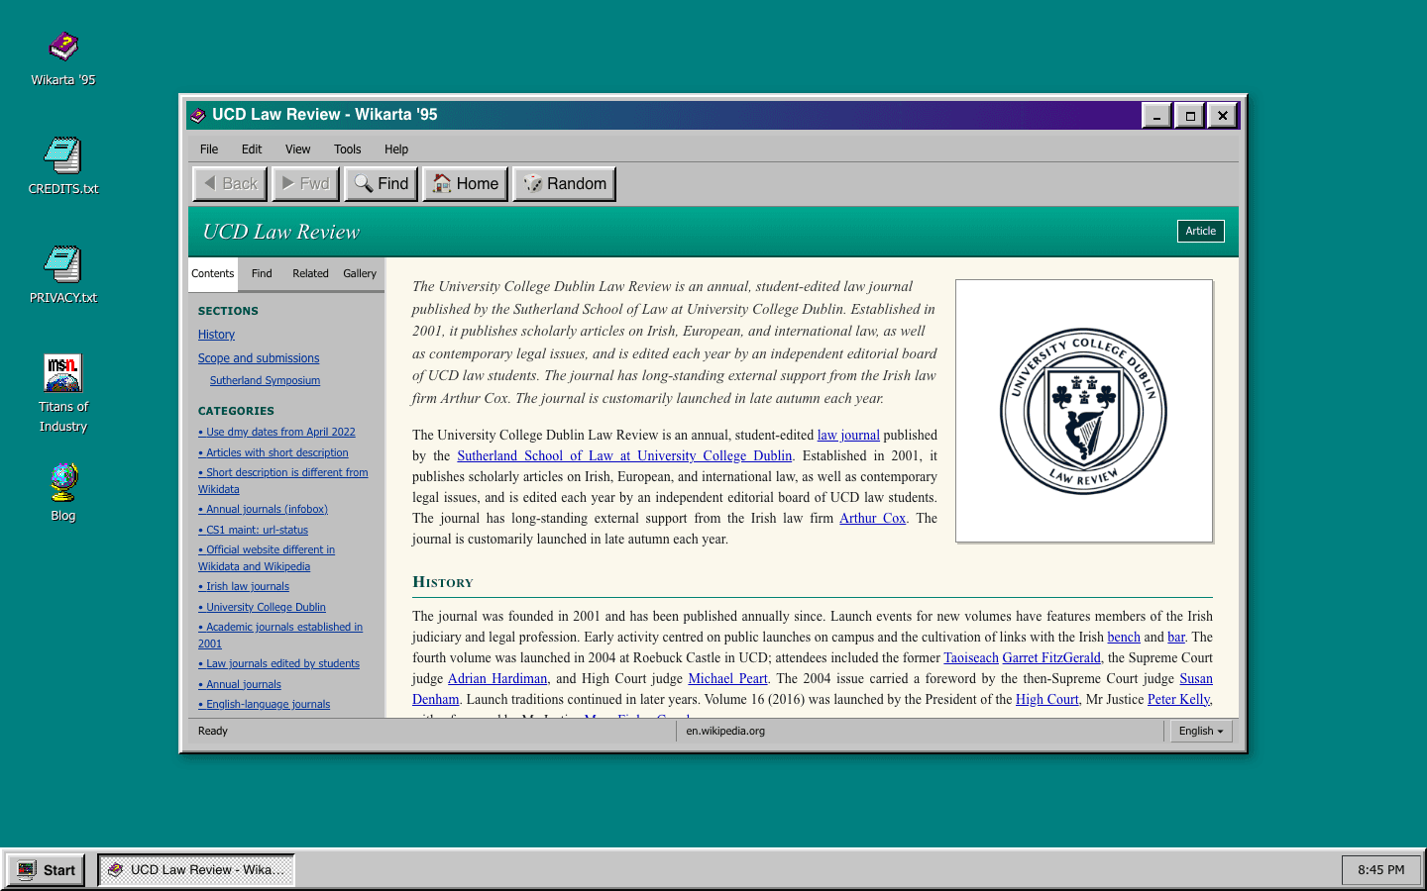Follow the bar link in History
1427x891 pixels.
click(1176, 637)
